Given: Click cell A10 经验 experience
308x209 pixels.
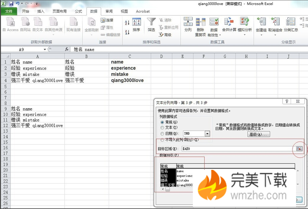Looking at the screenshot, I should pos(37,114).
